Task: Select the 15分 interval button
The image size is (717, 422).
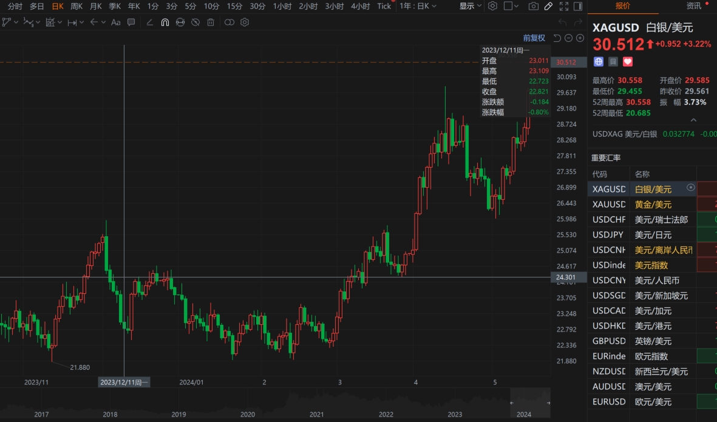Action: tap(234, 6)
